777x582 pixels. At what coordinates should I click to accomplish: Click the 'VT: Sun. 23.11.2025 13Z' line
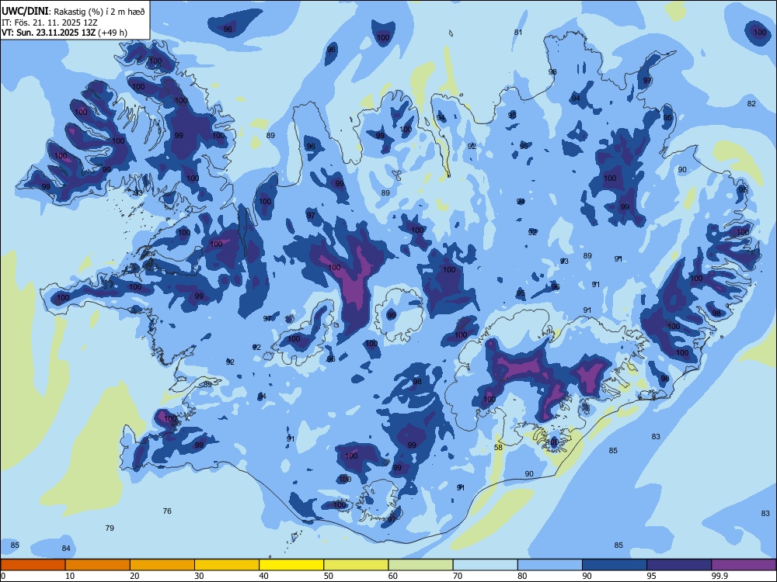click(48, 33)
